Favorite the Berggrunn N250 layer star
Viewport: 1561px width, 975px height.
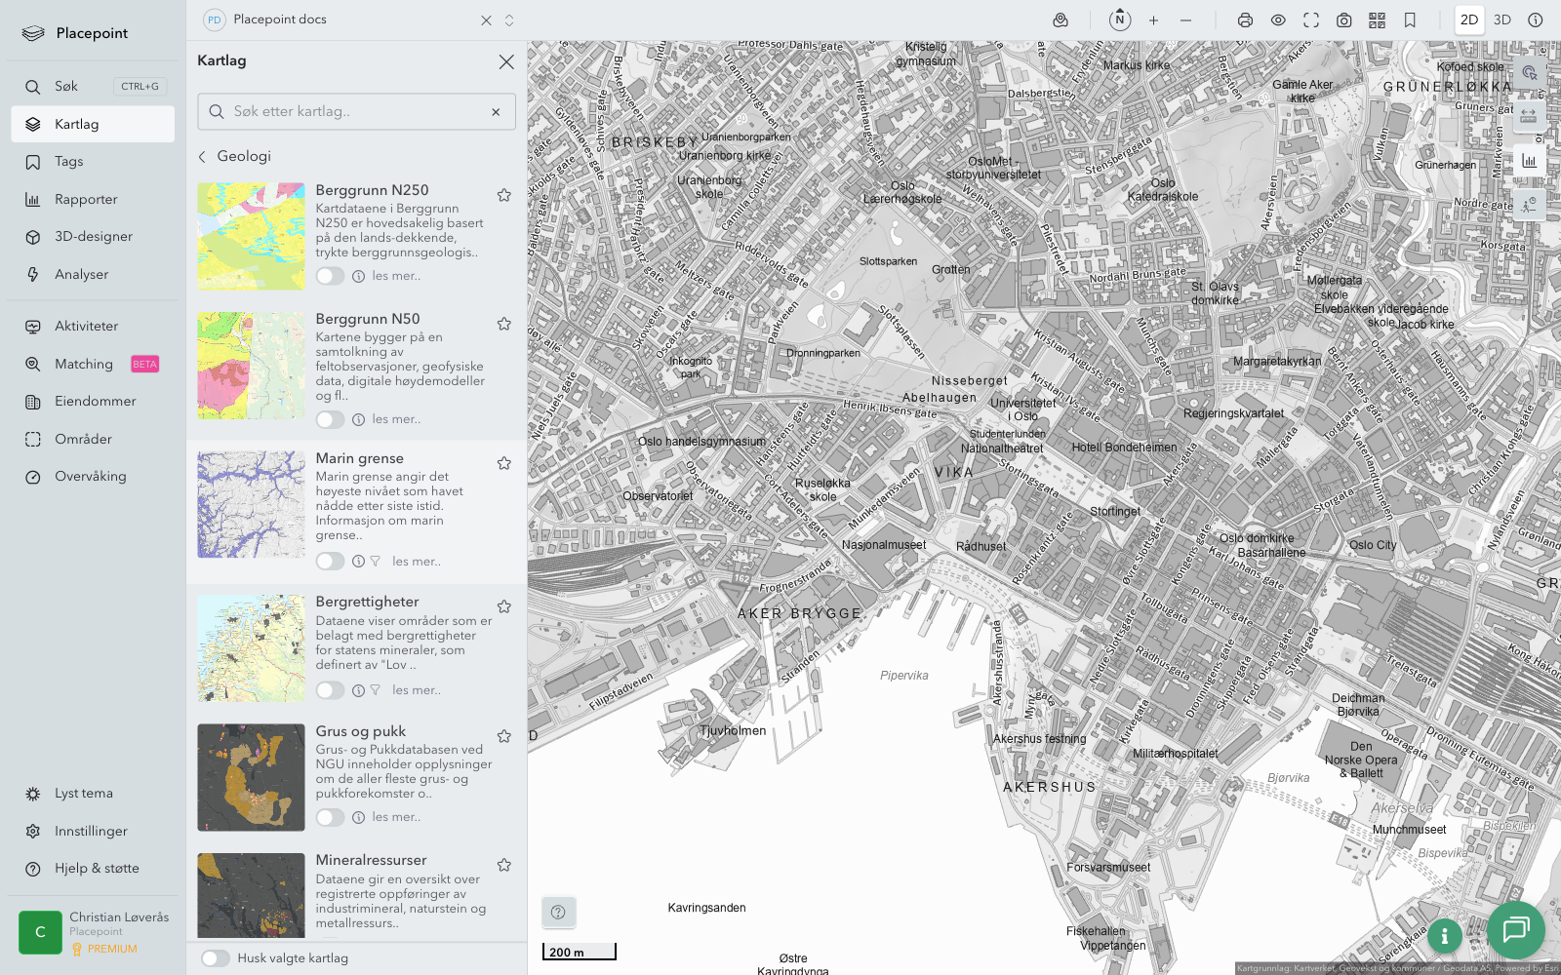(x=504, y=195)
